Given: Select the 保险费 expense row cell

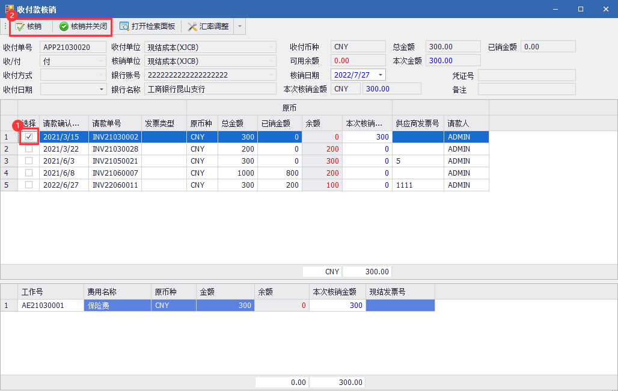Looking at the screenshot, I should pyautogui.click(x=117, y=306).
